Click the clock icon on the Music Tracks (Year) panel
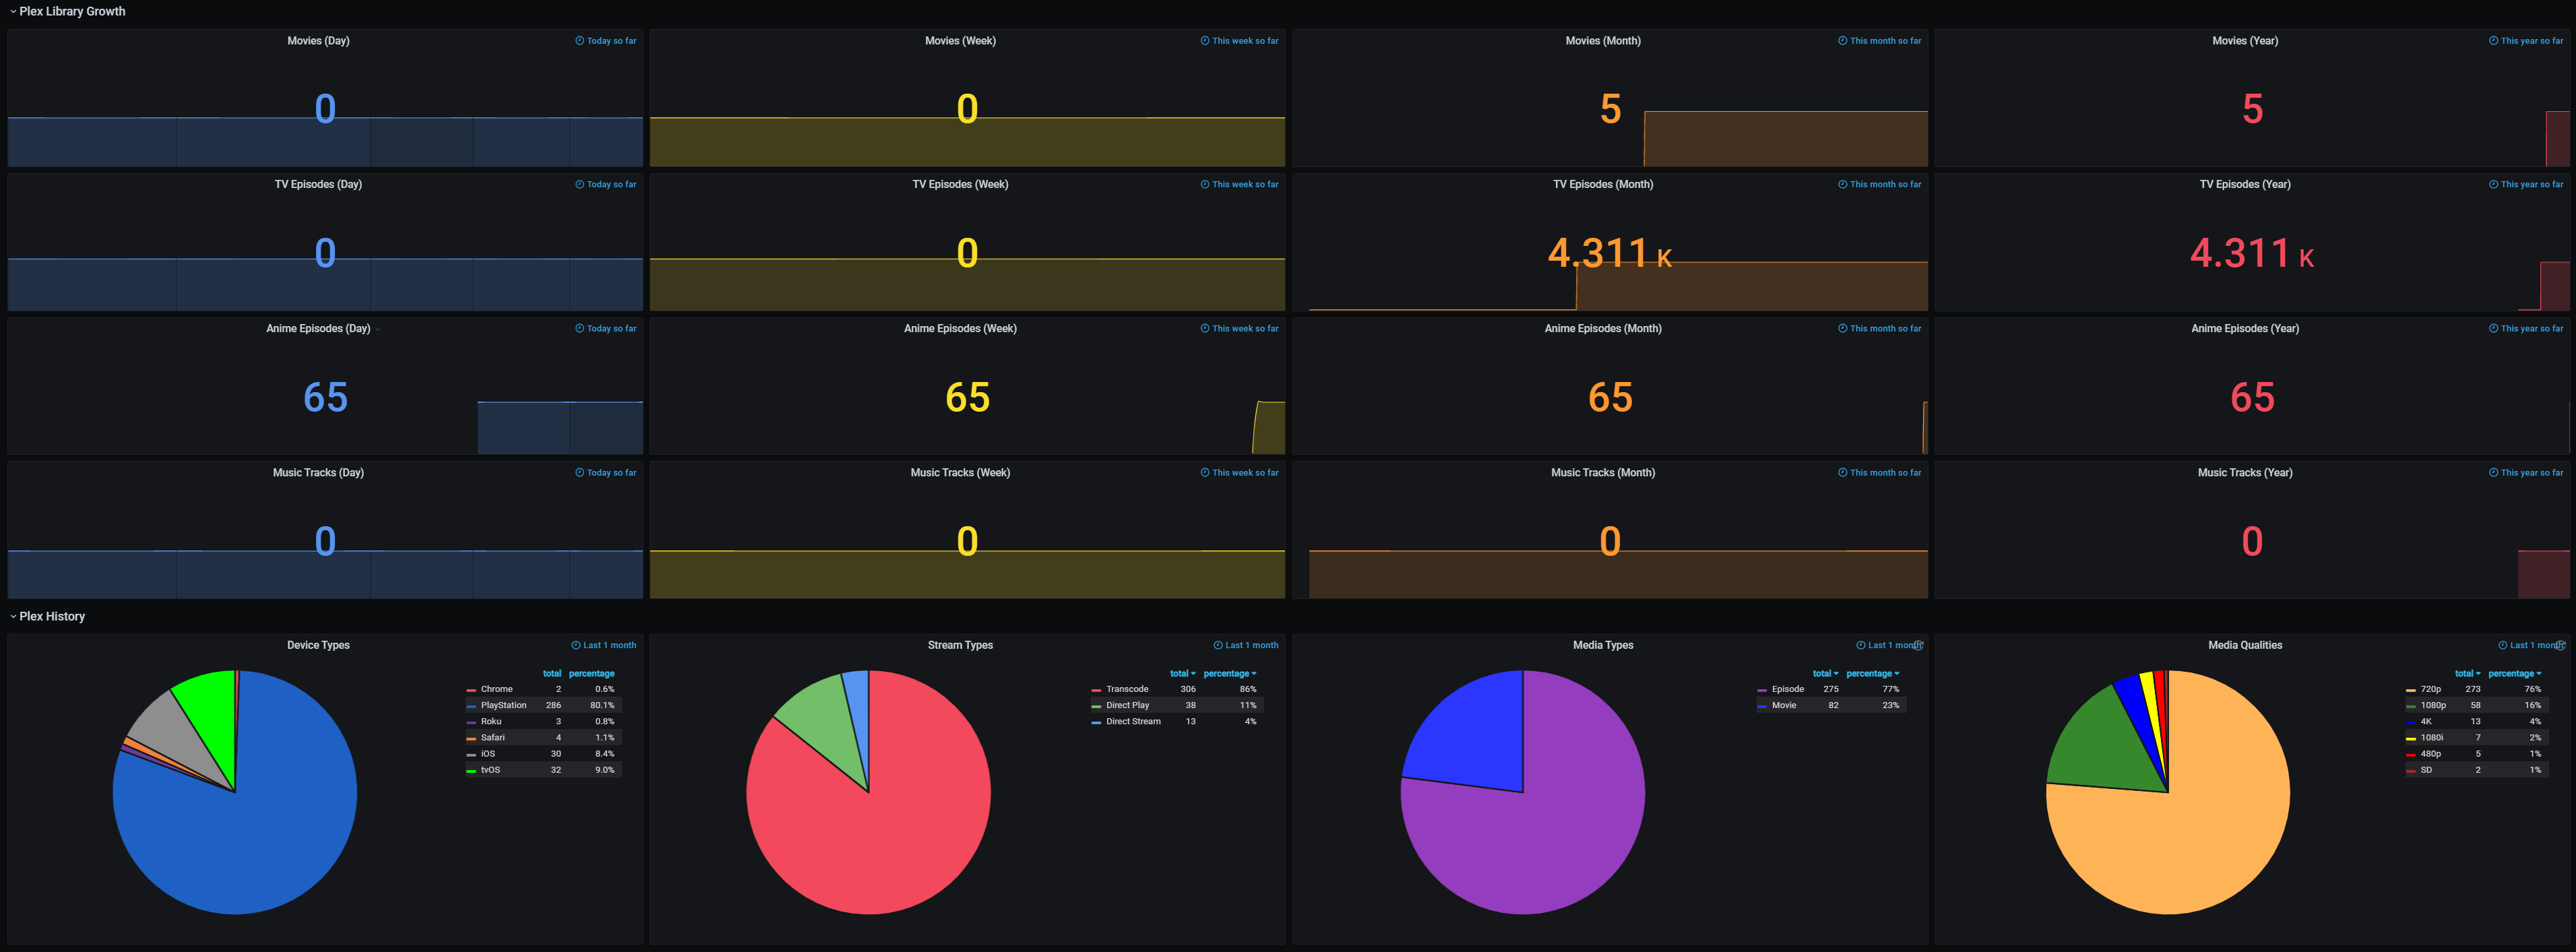The width and height of the screenshot is (2576, 952). click(x=2493, y=472)
